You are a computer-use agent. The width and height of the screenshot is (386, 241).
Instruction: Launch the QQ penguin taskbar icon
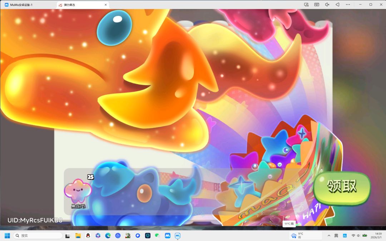[x=88, y=236]
